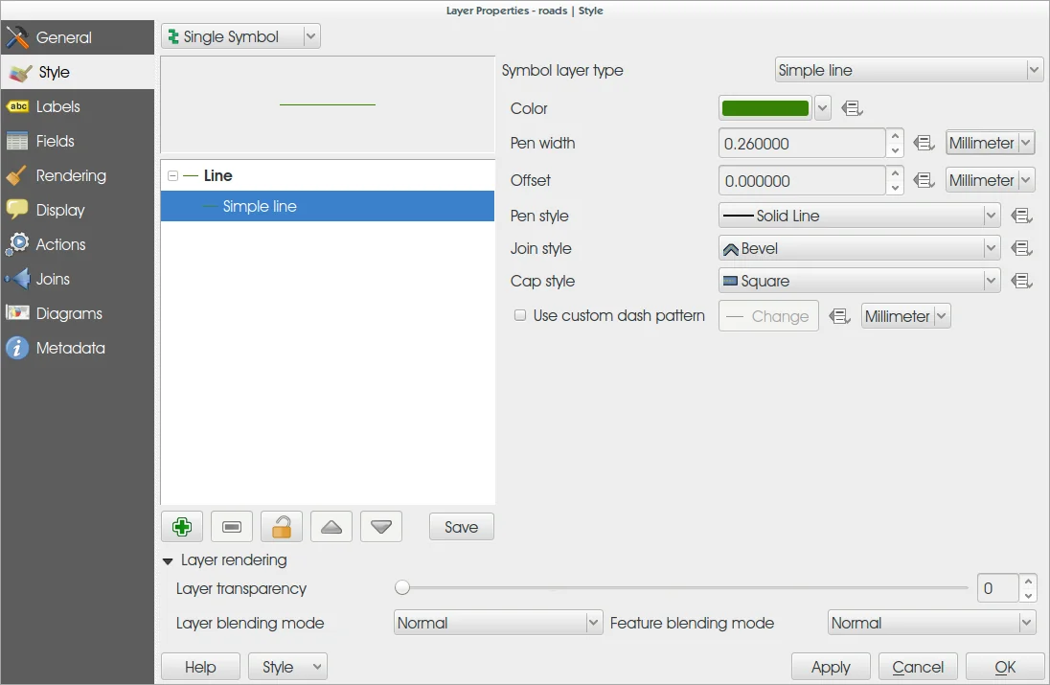Move symbol layer up with arrow button
Screen dimensions: 1050x685
pos(331,527)
